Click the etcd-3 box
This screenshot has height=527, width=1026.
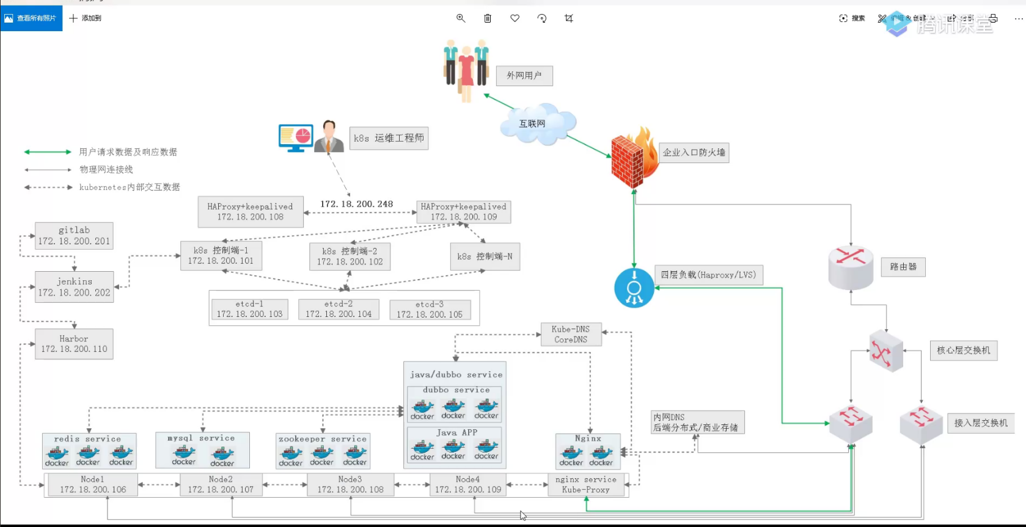pos(430,309)
